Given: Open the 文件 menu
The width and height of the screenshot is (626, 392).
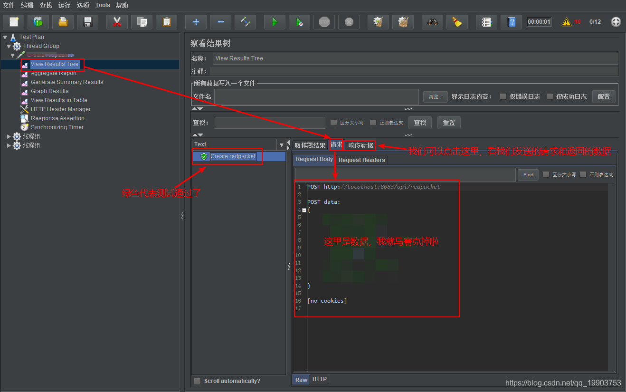Looking at the screenshot, I should coord(9,5).
